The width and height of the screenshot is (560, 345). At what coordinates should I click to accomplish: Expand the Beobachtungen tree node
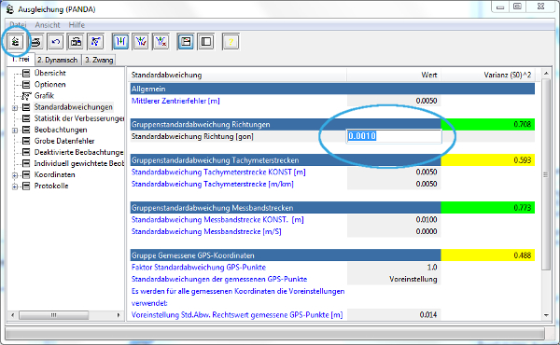pyautogui.click(x=15, y=131)
